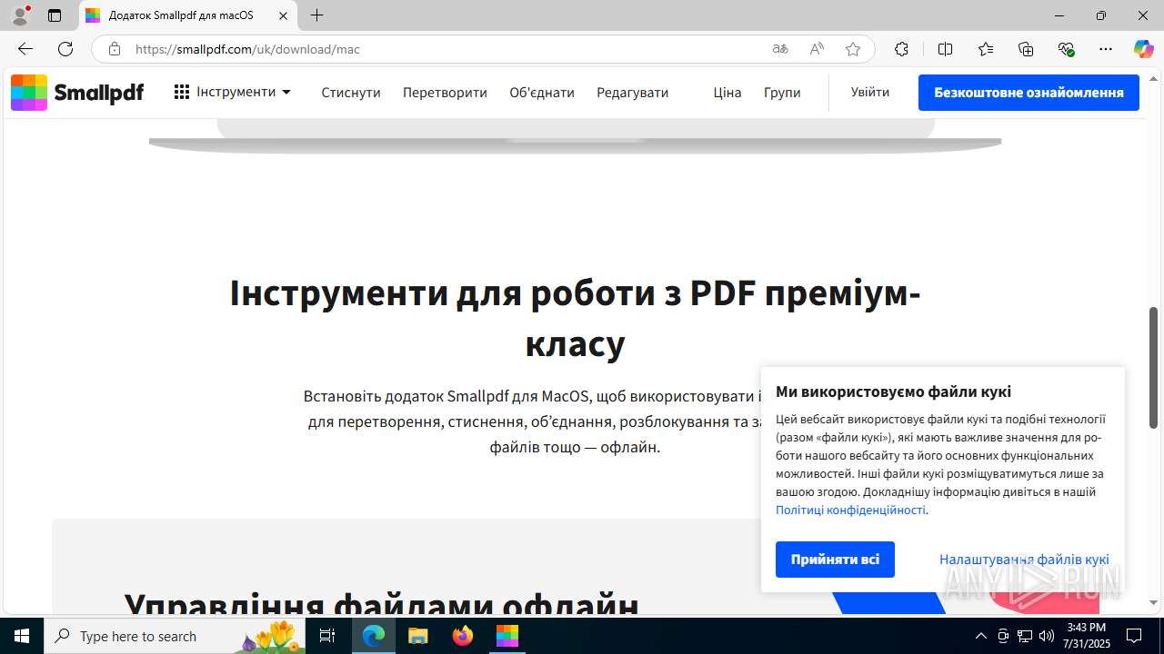Go back to previous page
This screenshot has height=654, width=1164.
tap(25, 49)
